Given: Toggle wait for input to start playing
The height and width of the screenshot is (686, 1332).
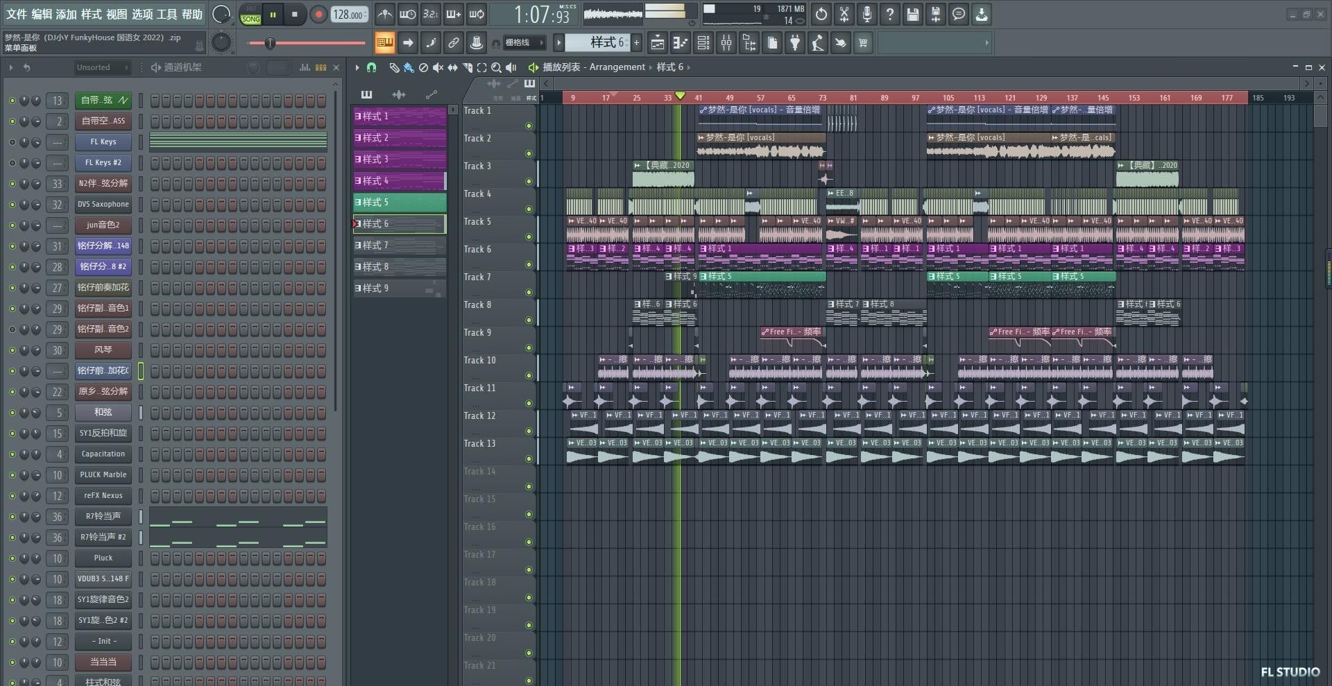Looking at the screenshot, I should pyautogui.click(x=407, y=14).
